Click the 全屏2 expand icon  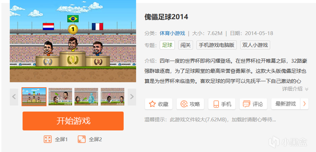tap(82, 139)
